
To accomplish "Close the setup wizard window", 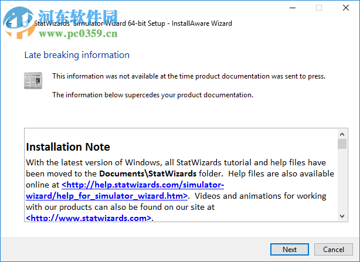I will (x=346, y=8).
